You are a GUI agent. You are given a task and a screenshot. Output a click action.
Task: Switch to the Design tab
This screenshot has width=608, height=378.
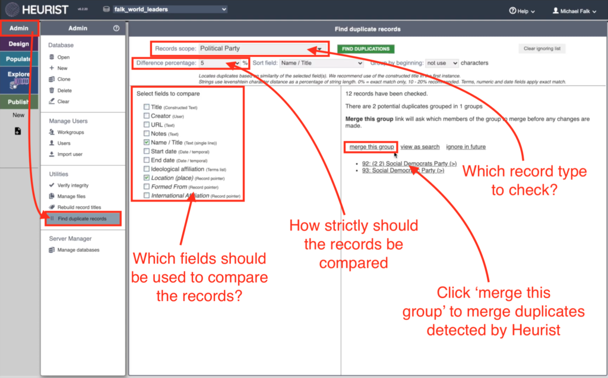coord(19,44)
